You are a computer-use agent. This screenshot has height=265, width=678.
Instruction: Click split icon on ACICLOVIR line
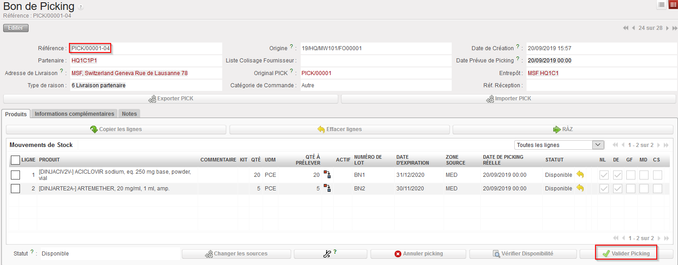pyautogui.click(x=327, y=175)
